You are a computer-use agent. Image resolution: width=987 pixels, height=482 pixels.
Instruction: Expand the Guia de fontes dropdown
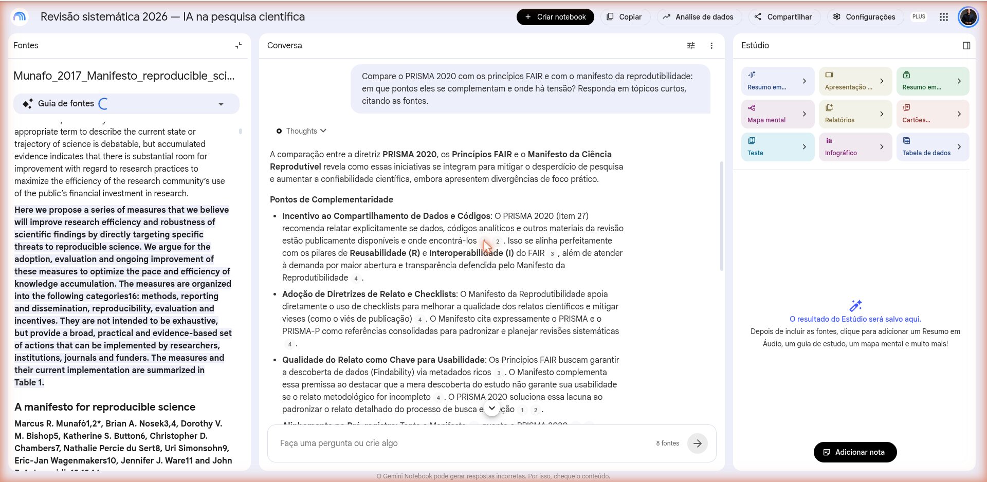[x=221, y=104]
